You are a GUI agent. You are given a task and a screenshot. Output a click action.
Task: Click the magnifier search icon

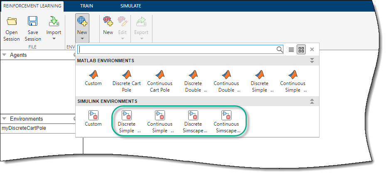pos(280,49)
